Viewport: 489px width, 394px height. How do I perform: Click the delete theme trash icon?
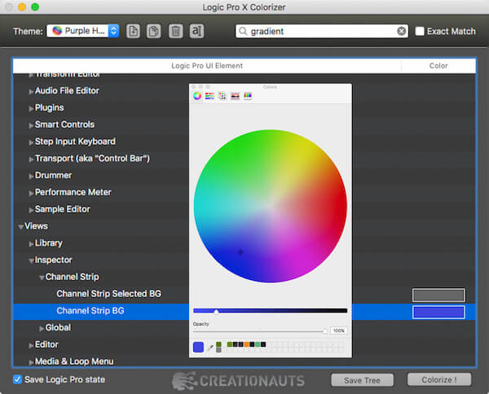[x=175, y=31]
